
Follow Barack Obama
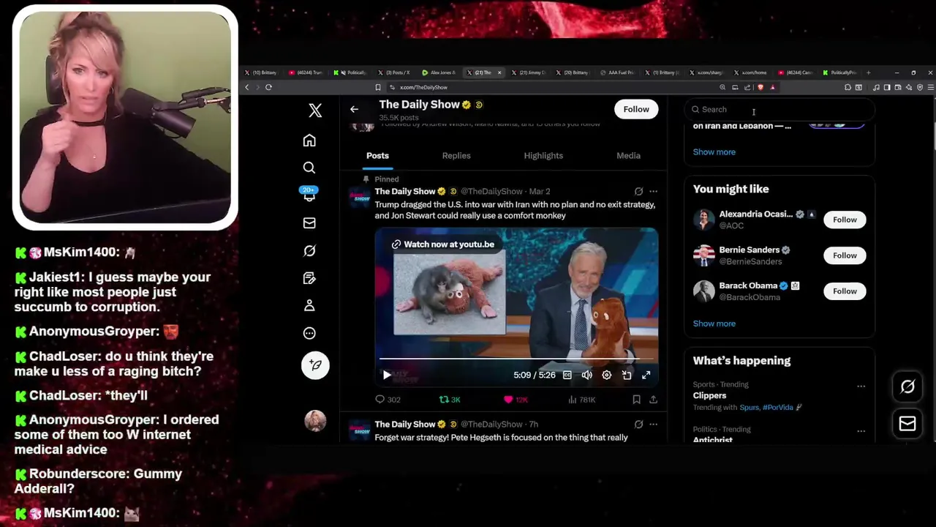[x=845, y=291]
